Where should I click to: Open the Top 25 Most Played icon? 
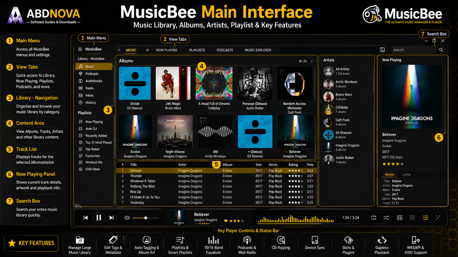click(x=81, y=142)
